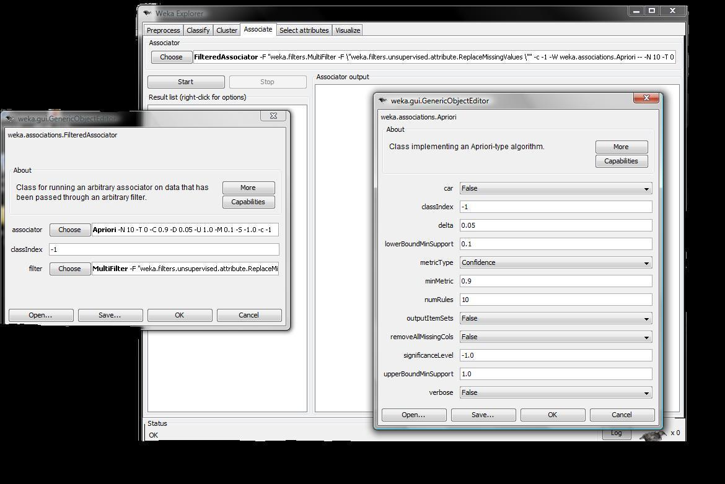
Task: Click the 'x 0' counter in status bar
Action: [675, 433]
